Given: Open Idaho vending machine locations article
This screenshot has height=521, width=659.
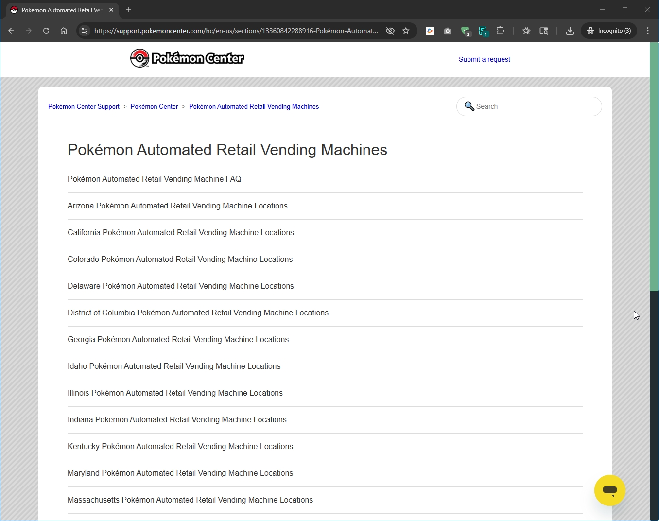Looking at the screenshot, I should [x=174, y=366].
